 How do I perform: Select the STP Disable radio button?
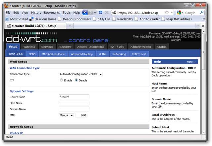(77, 80)
